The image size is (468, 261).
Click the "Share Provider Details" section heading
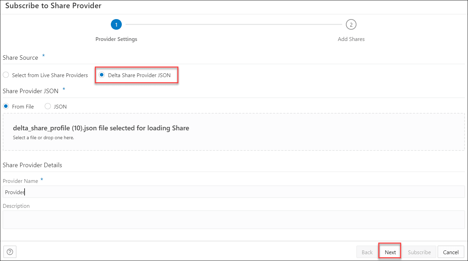pyautogui.click(x=32, y=165)
